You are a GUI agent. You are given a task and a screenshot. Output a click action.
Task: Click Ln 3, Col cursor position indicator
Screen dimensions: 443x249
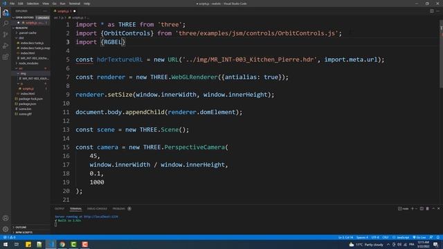[346, 237]
